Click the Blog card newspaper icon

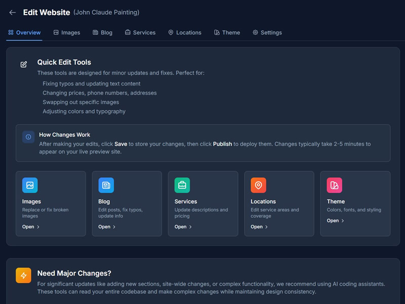point(106,185)
